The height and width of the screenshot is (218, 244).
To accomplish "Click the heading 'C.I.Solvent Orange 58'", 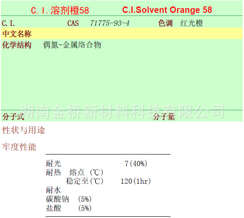I will point(167,10).
